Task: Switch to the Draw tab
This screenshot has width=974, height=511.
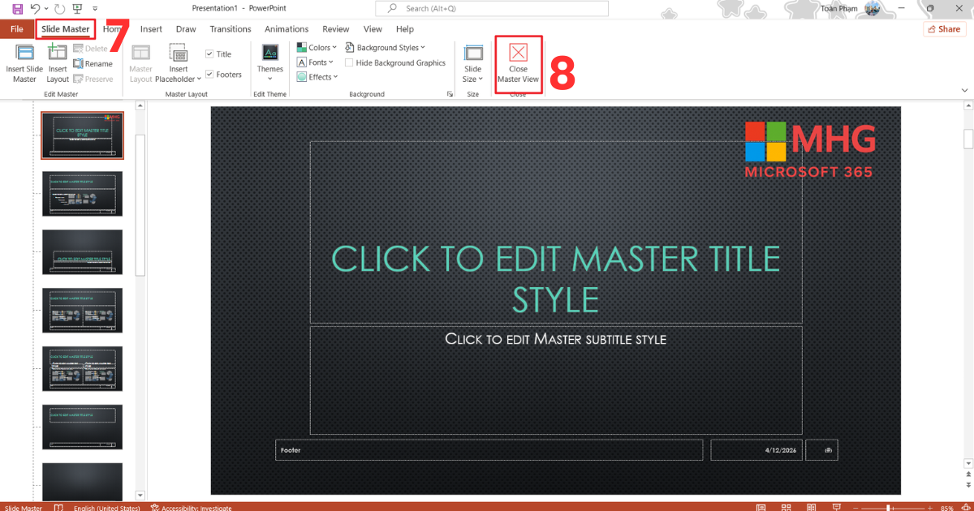Action: [186, 29]
